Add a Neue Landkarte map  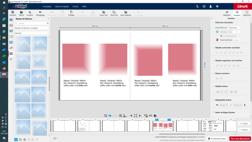126,13
